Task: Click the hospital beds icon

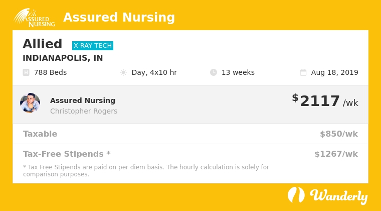Action: pos(26,72)
